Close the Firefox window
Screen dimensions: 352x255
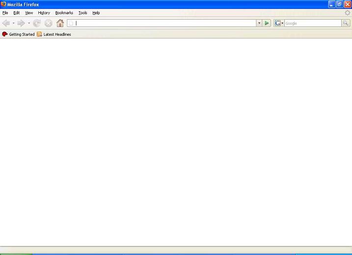tap(348, 4)
